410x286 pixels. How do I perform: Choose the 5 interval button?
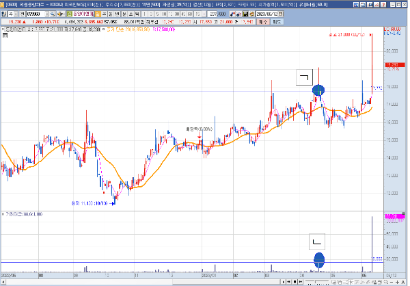157,14
